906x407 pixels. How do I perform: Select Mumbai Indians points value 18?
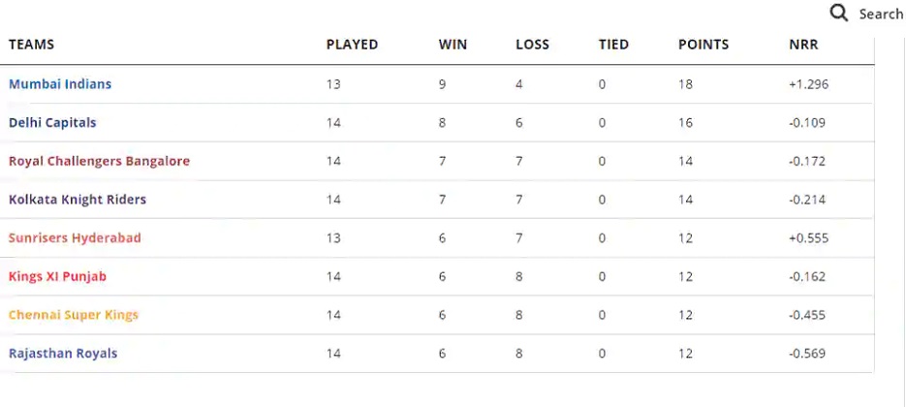click(x=685, y=84)
